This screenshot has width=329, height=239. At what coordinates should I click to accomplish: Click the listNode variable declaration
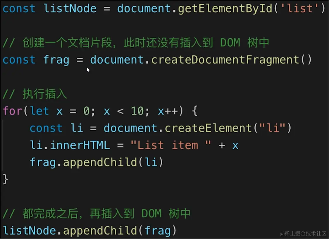(x=70, y=8)
